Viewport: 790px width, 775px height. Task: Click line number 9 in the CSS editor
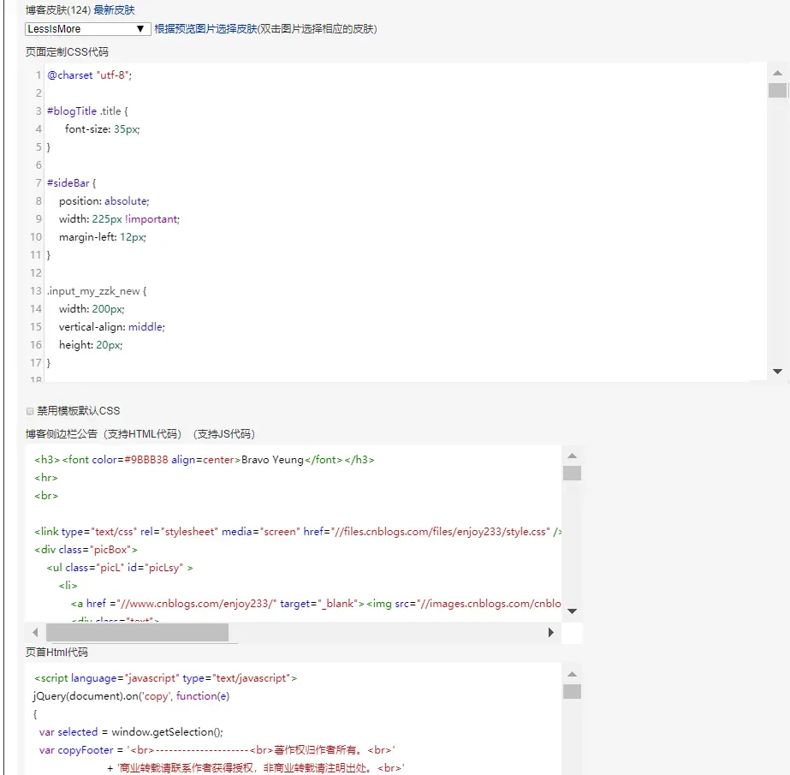pyautogui.click(x=37, y=218)
